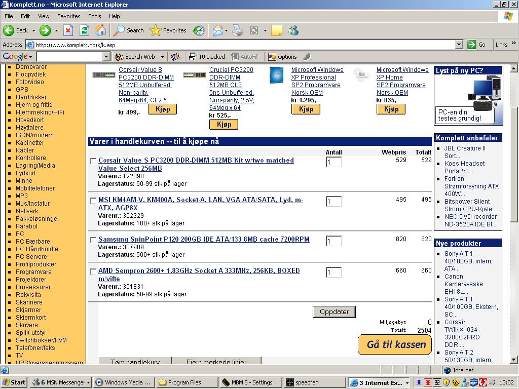Tick the MSI KM4AM-V motherboard checkbox

point(93,201)
